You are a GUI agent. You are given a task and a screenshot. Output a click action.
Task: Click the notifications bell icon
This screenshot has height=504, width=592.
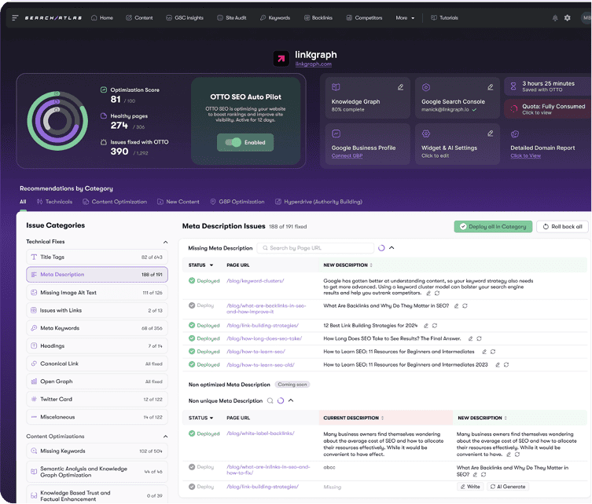coord(555,17)
